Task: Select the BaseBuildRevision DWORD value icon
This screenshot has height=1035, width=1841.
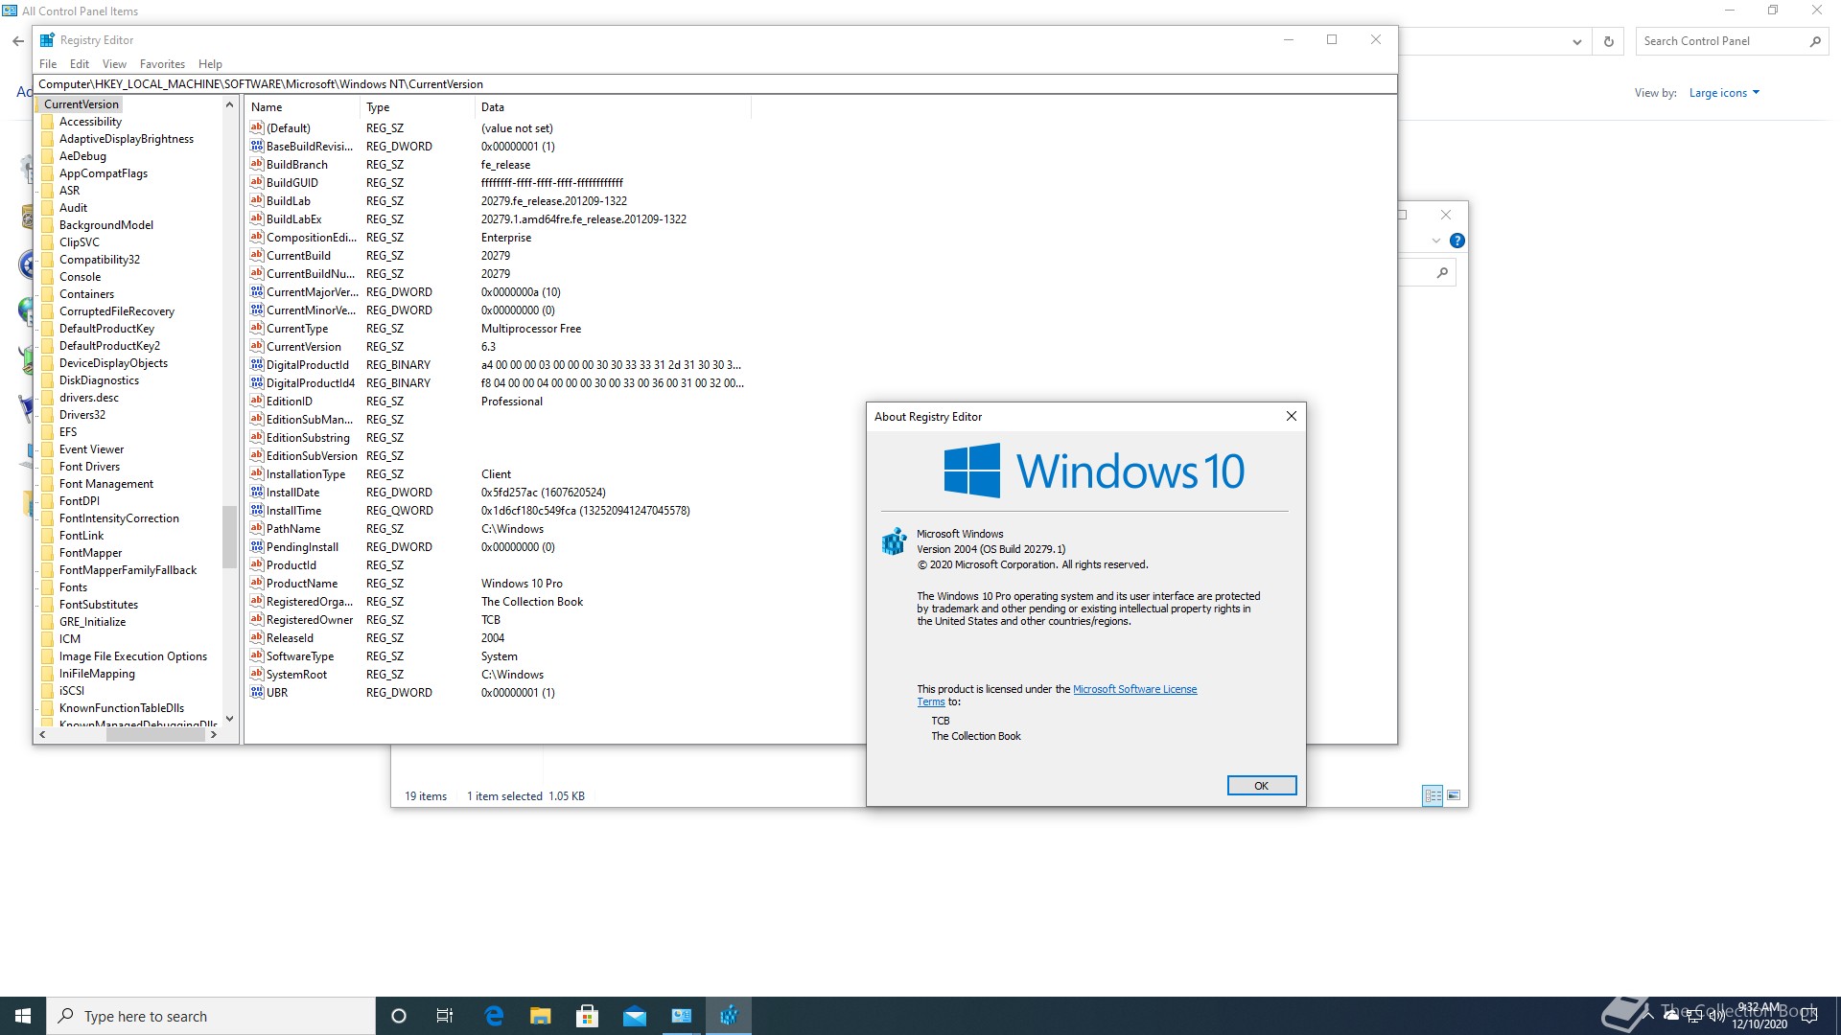Action: point(256,147)
